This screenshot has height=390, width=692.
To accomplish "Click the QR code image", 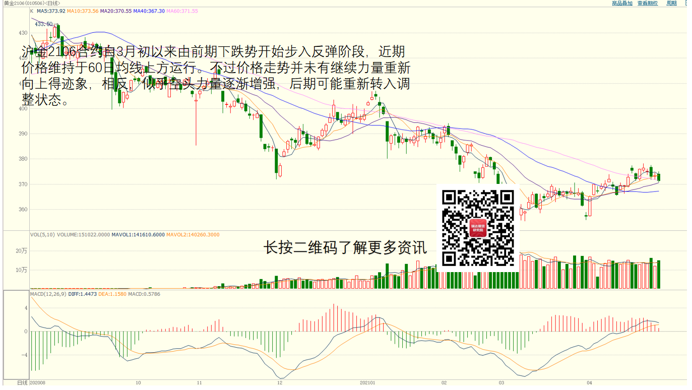I will pos(478,228).
